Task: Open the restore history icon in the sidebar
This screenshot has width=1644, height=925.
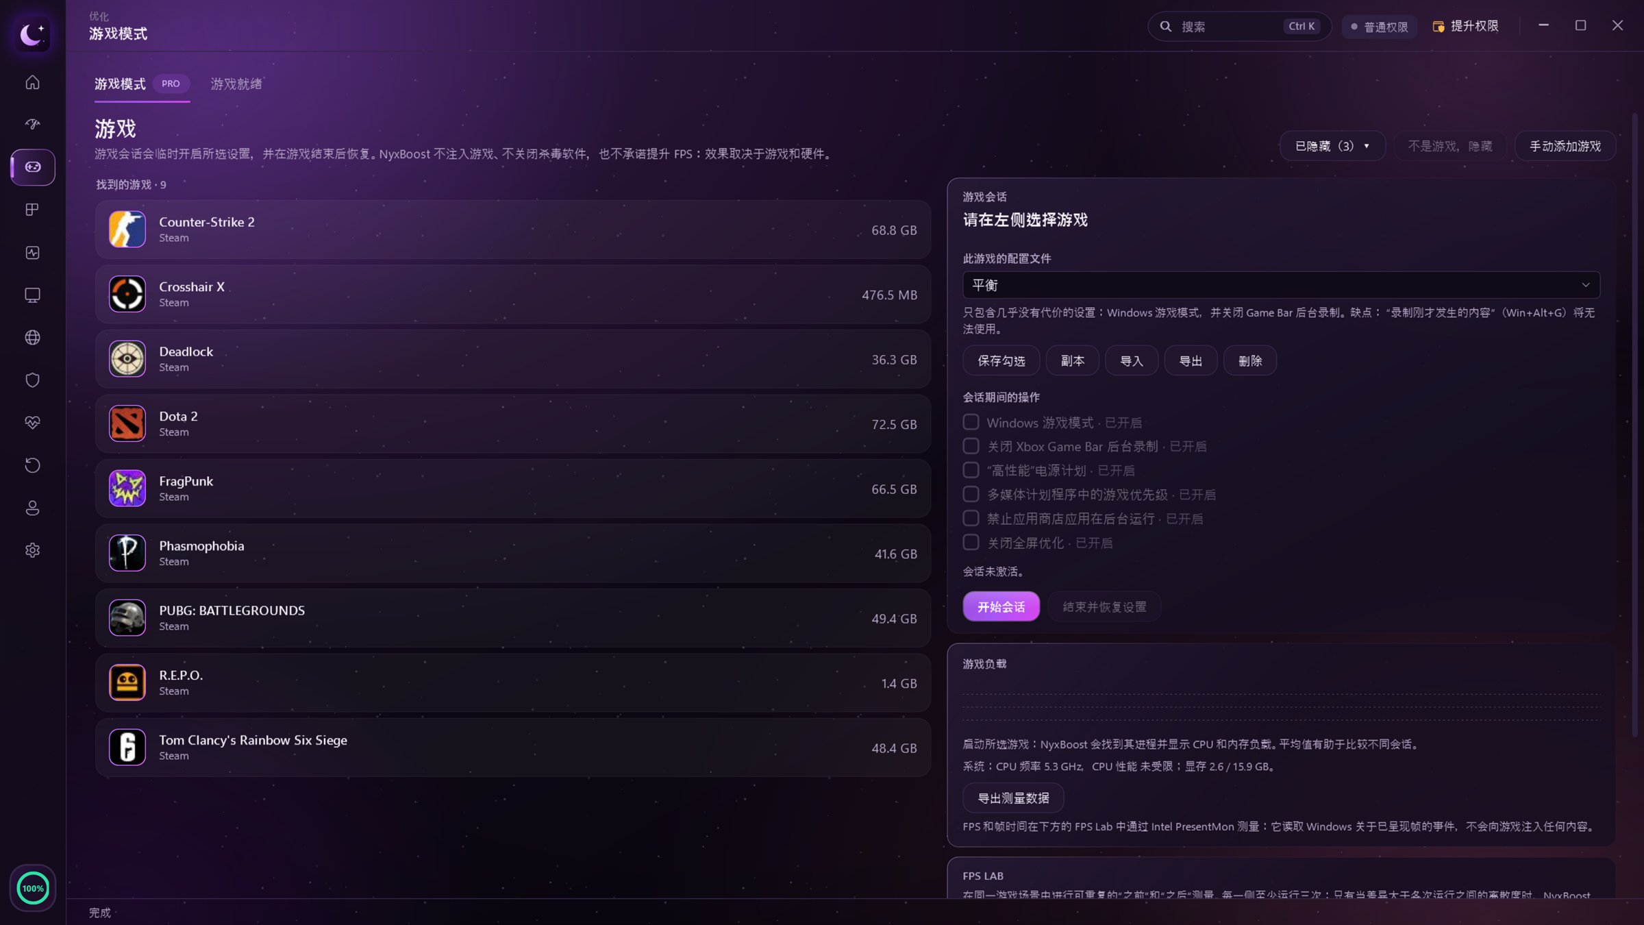Action: pyautogui.click(x=32, y=465)
